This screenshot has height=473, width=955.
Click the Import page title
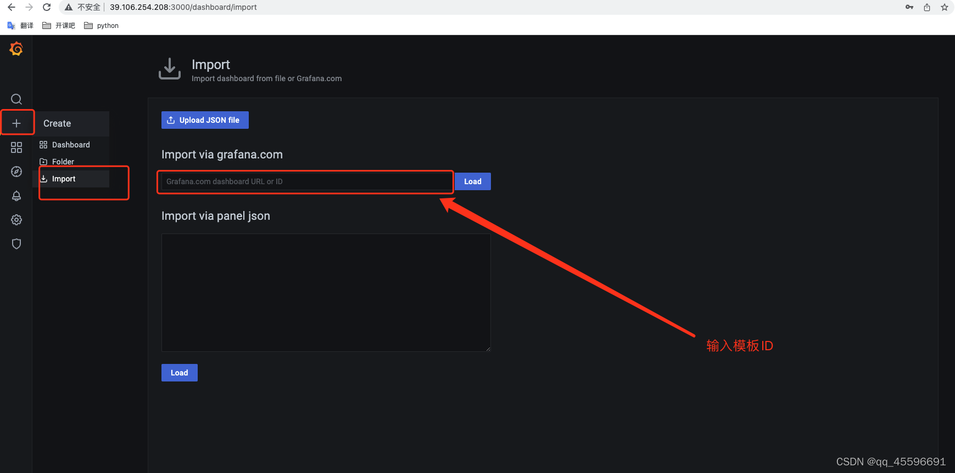click(211, 65)
